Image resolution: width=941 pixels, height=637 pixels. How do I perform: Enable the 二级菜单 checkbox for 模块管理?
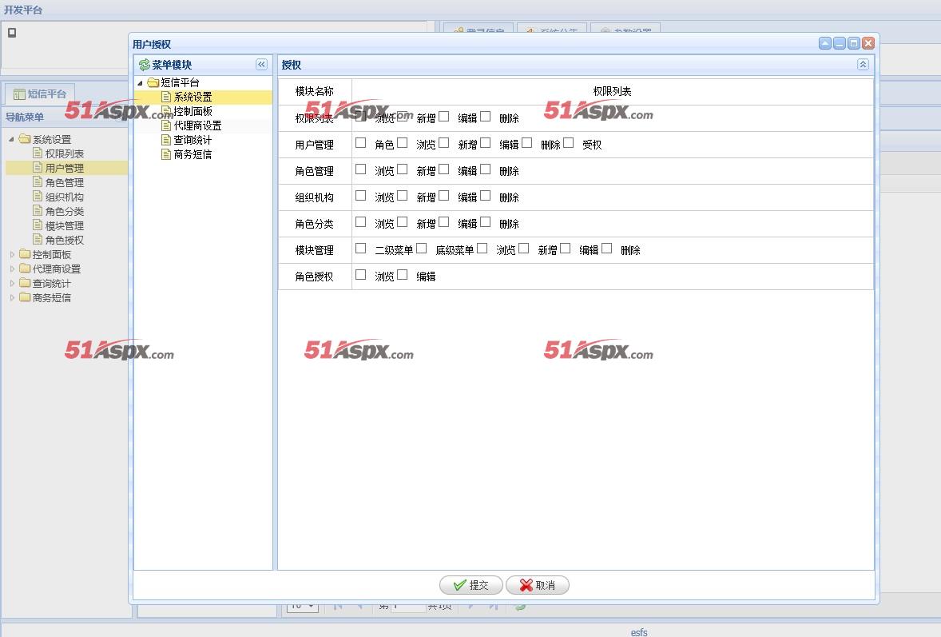pyautogui.click(x=361, y=249)
